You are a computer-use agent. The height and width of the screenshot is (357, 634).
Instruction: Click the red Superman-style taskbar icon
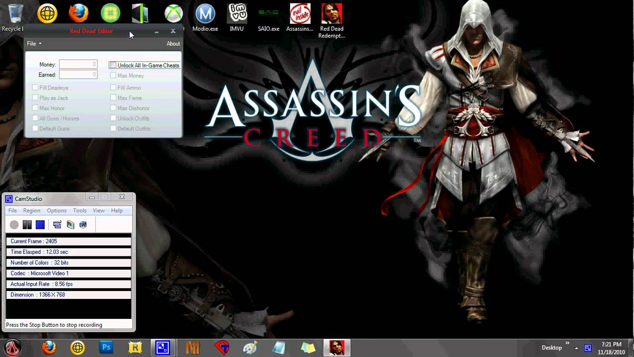(221, 348)
